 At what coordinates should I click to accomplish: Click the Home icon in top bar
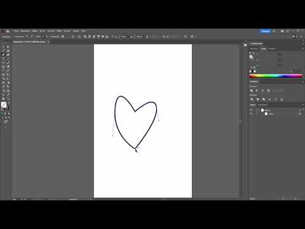(x=8, y=31)
